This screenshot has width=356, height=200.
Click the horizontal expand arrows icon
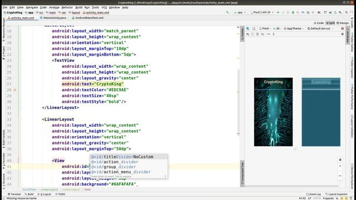[269, 34]
